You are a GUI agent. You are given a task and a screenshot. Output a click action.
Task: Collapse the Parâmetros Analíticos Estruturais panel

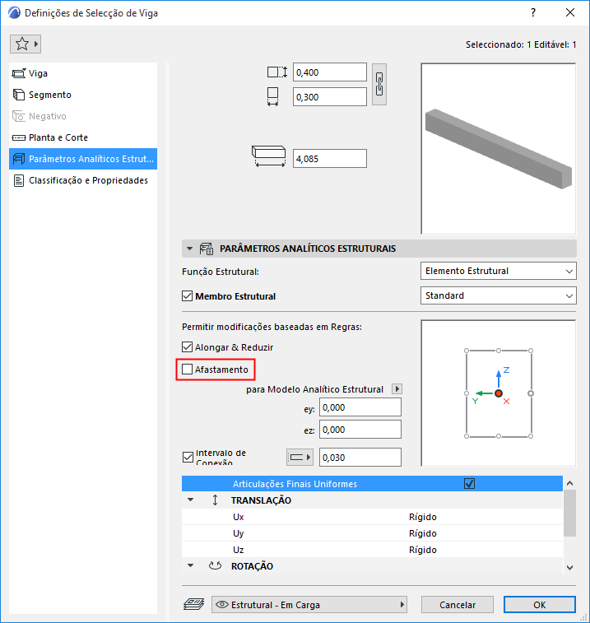[190, 249]
